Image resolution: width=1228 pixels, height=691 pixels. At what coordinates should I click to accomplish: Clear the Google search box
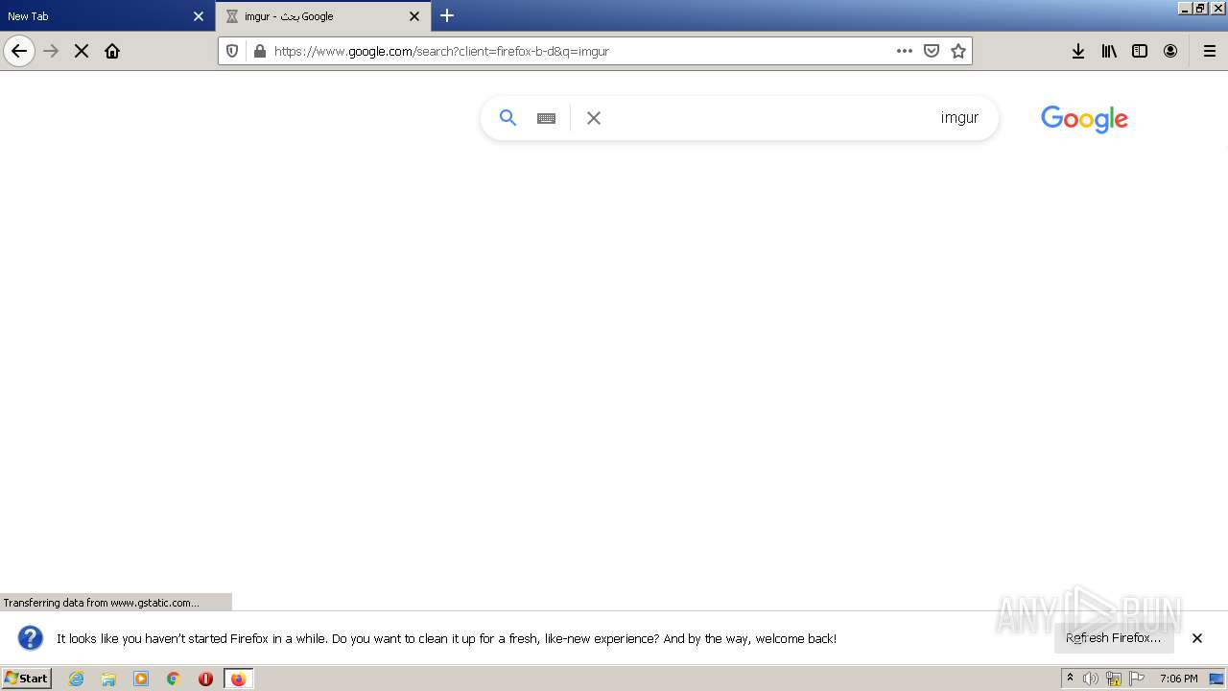(x=594, y=118)
